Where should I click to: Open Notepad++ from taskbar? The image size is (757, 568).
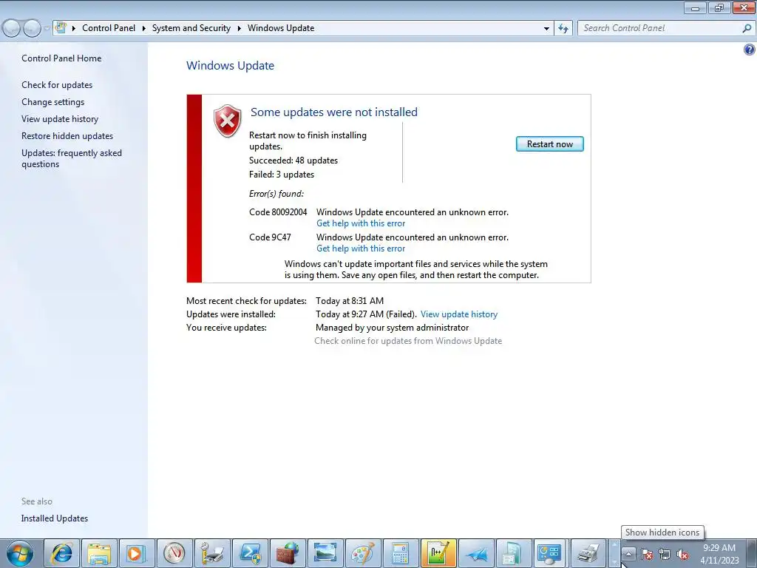tap(438, 553)
